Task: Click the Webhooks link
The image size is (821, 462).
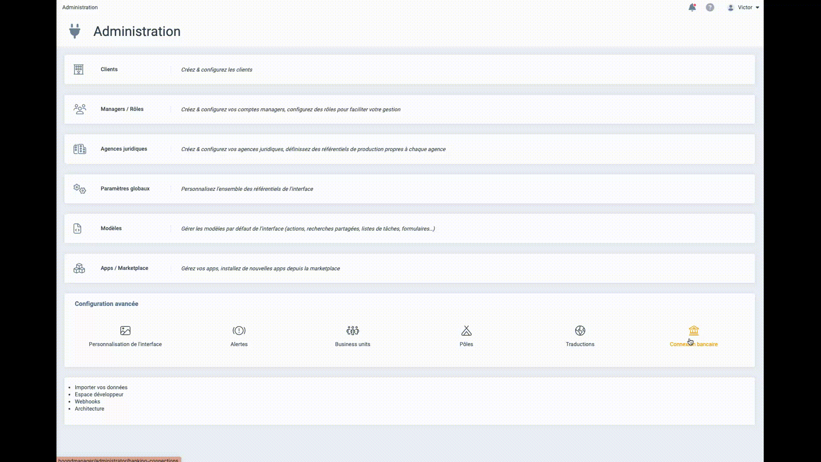Action: click(87, 401)
